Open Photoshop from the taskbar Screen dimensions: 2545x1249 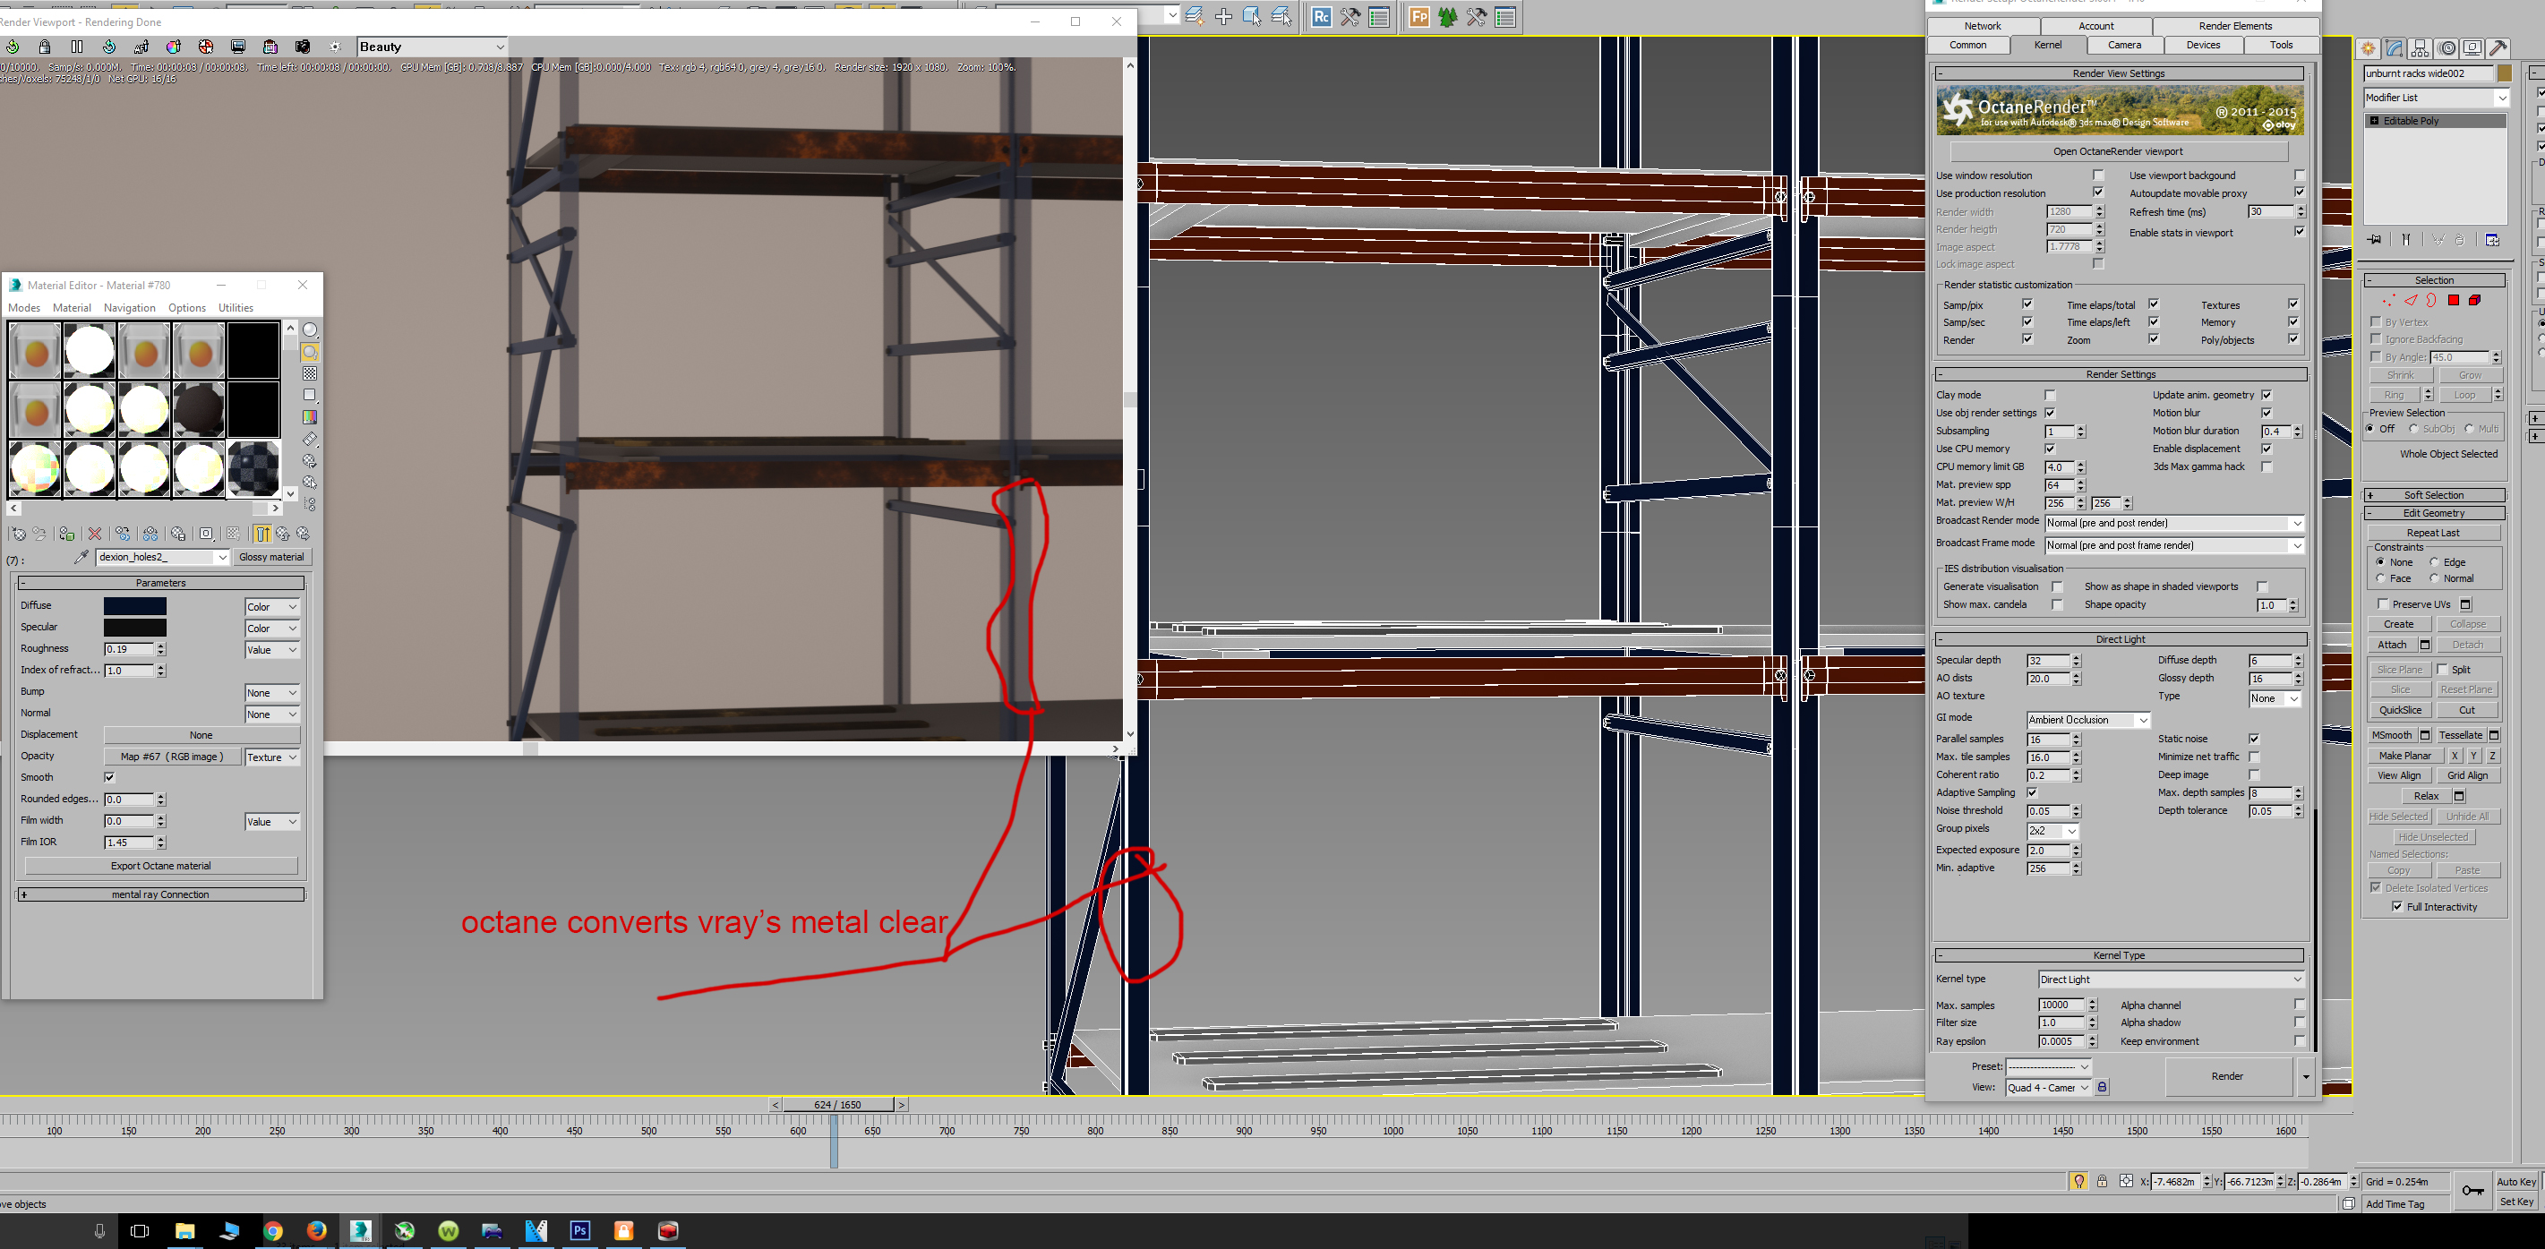[580, 1230]
